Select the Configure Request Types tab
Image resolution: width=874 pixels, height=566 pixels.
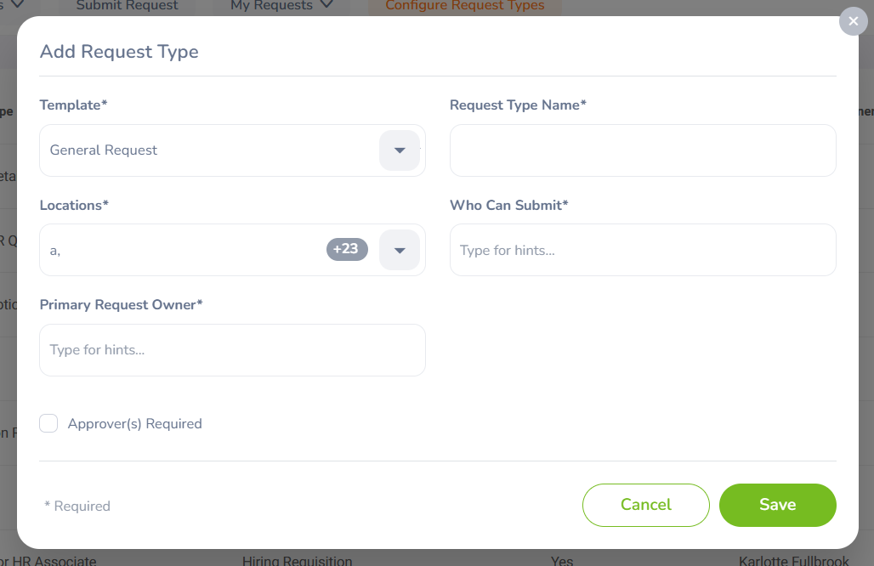coord(464,6)
